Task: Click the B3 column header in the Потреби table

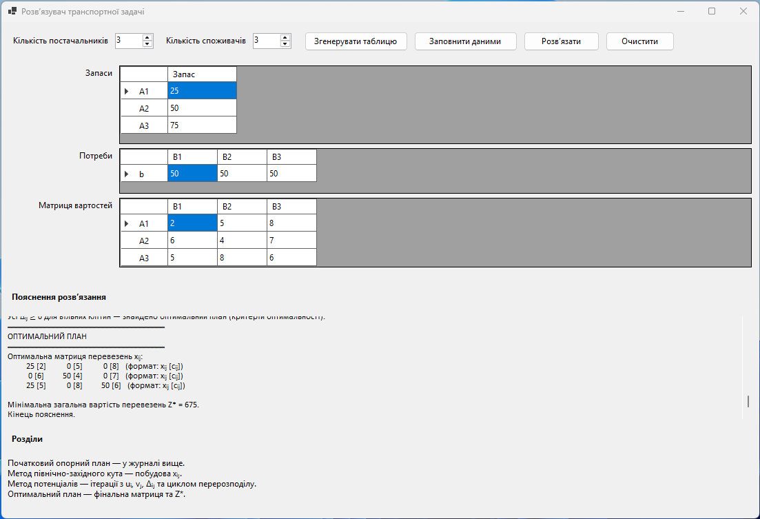Action: [291, 157]
